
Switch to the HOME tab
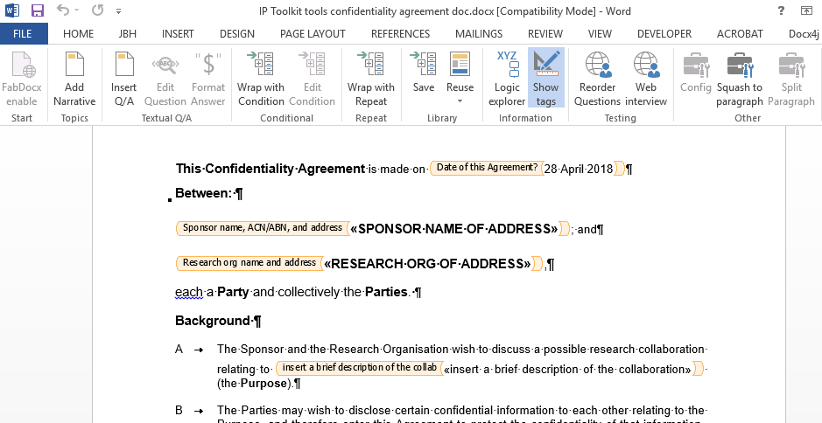78,34
